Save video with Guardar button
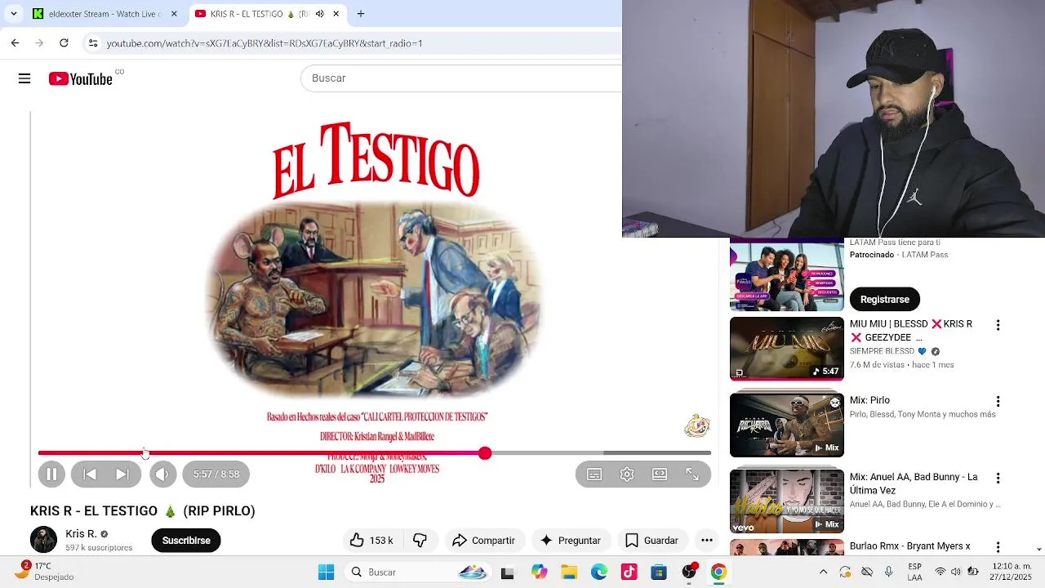Screen dimensions: 1045x588 651,540
